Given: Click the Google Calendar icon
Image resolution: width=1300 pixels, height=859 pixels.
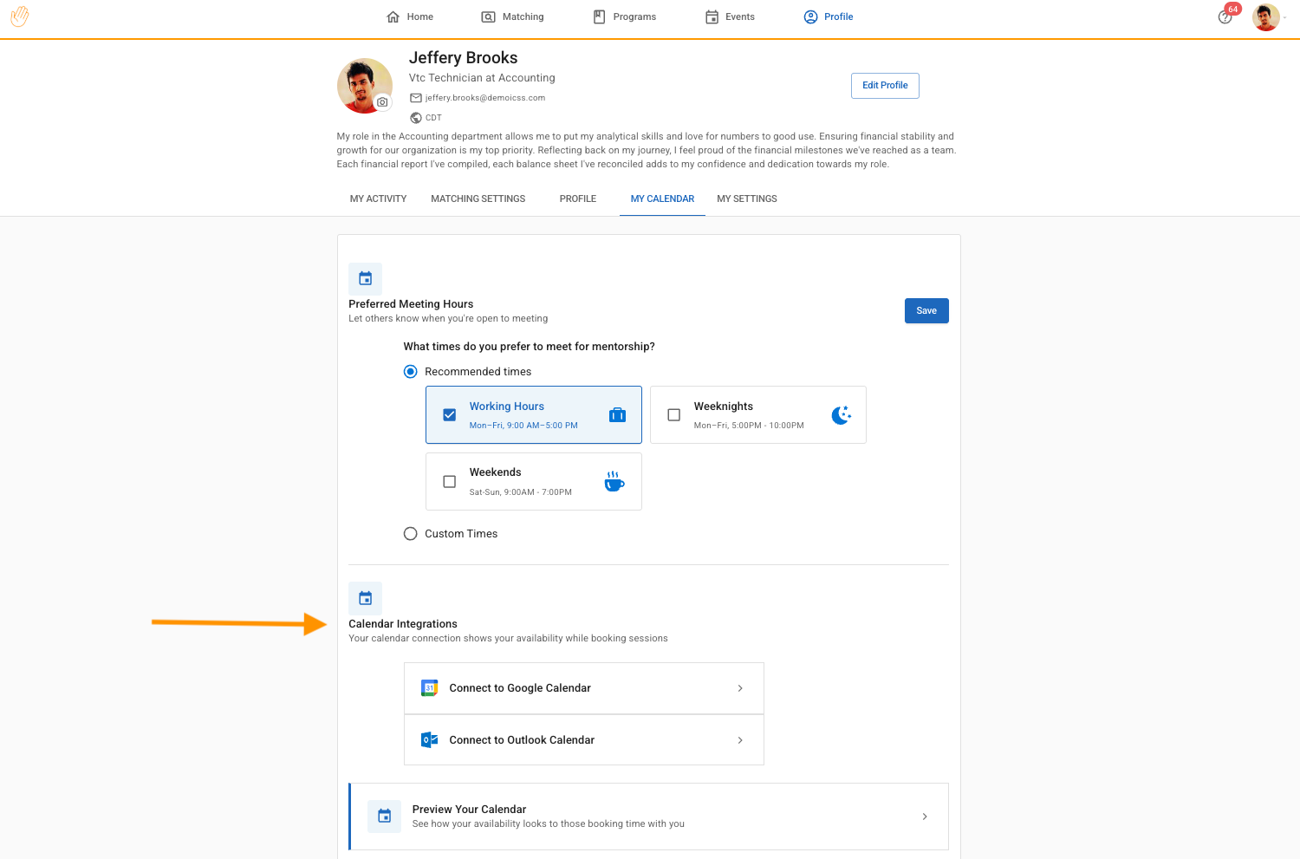Looking at the screenshot, I should click(x=429, y=688).
